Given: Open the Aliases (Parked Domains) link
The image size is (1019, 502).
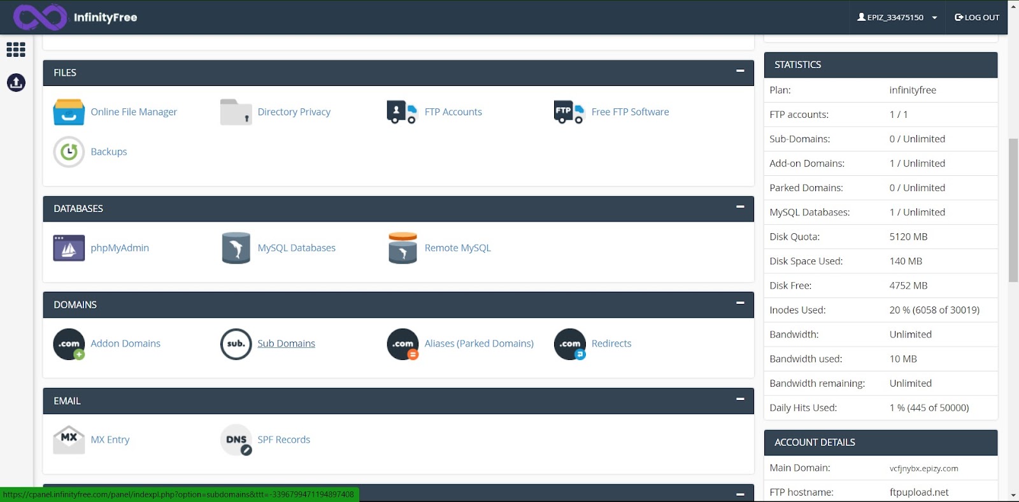Looking at the screenshot, I should pyautogui.click(x=479, y=344).
